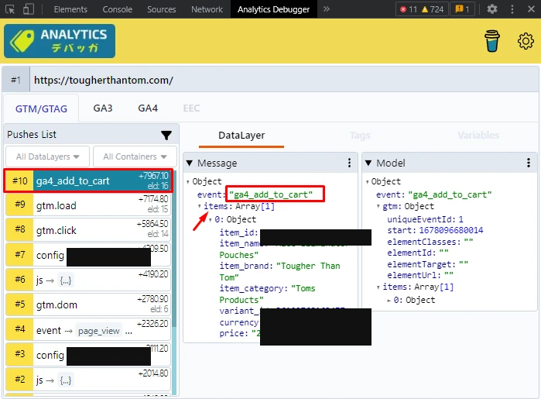Click uniqueEventId value in Model
This screenshot has width=541, height=399.
click(461, 219)
